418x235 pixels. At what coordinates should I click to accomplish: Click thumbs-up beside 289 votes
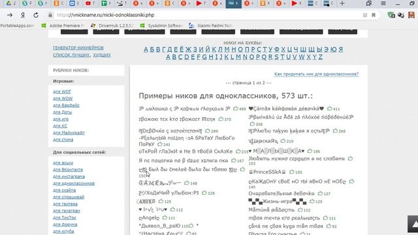coord(208,131)
